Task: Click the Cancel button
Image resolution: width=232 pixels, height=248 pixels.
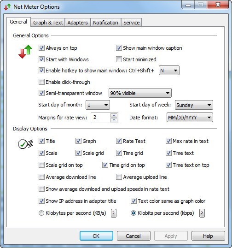Action: click(x=133, y=236)
